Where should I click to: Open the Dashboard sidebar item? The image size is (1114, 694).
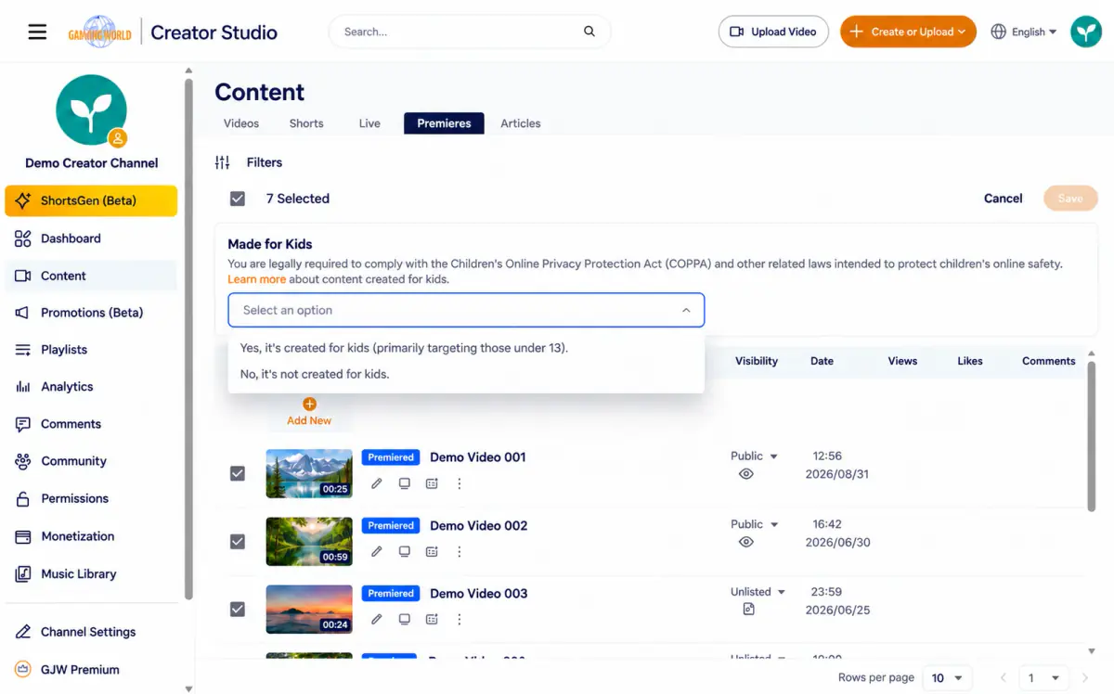pyautogui.click(x=91, y=238)
